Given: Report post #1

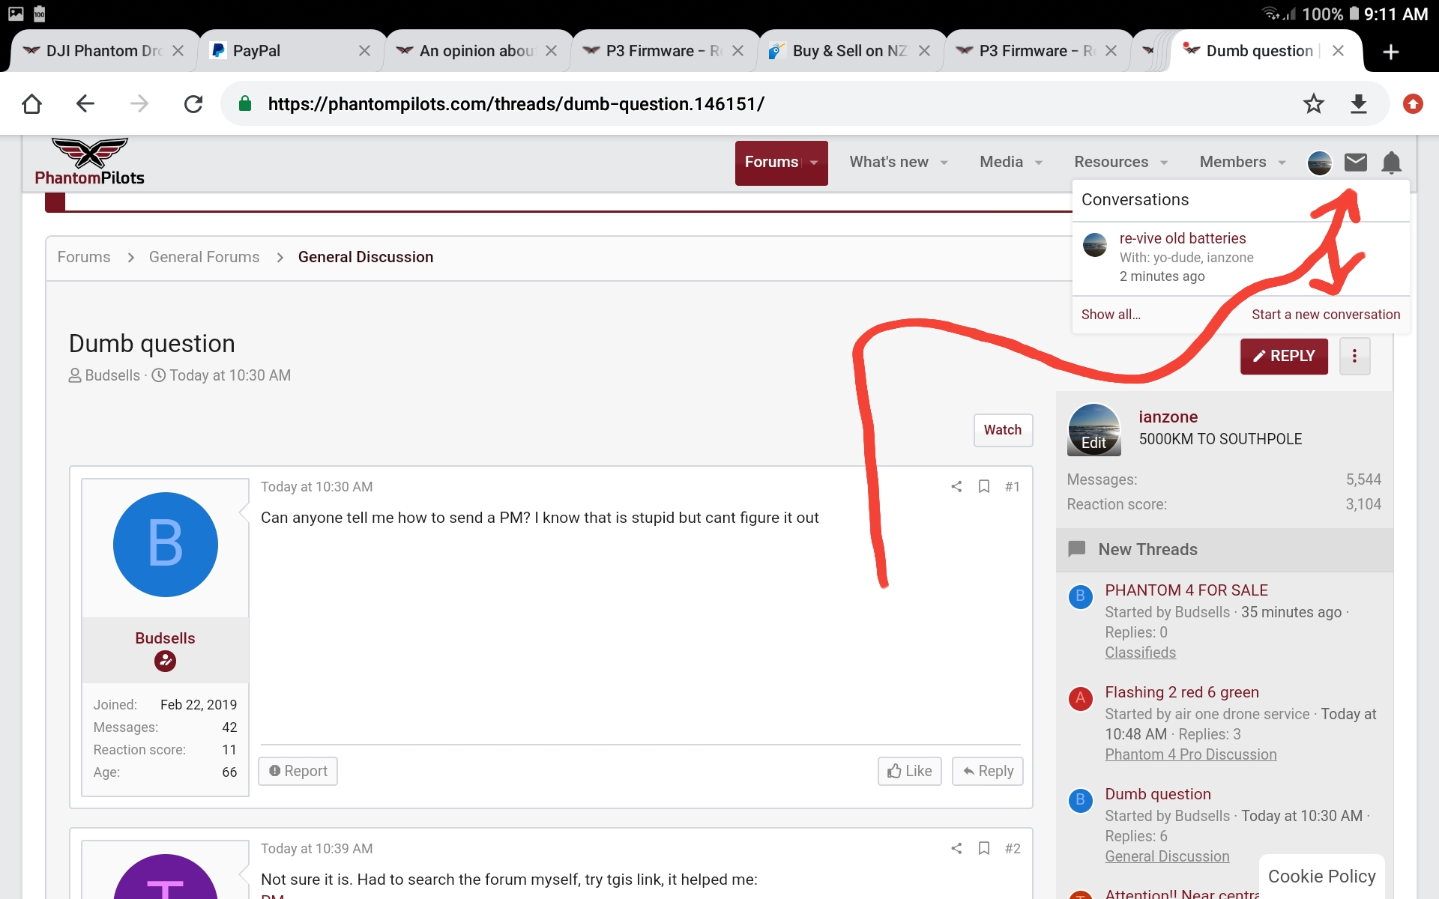Looking at the screenshot, I should [298, 771].
